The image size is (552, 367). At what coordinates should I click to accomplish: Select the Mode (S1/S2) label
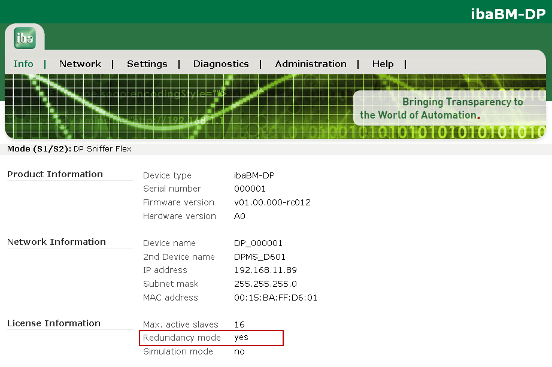point(39,149)
